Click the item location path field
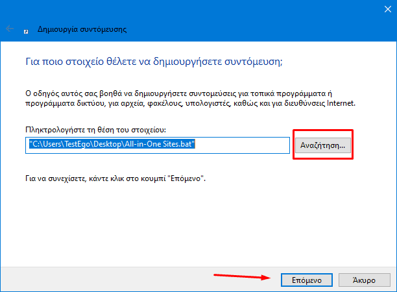397x292 pixels. (158, 145)
